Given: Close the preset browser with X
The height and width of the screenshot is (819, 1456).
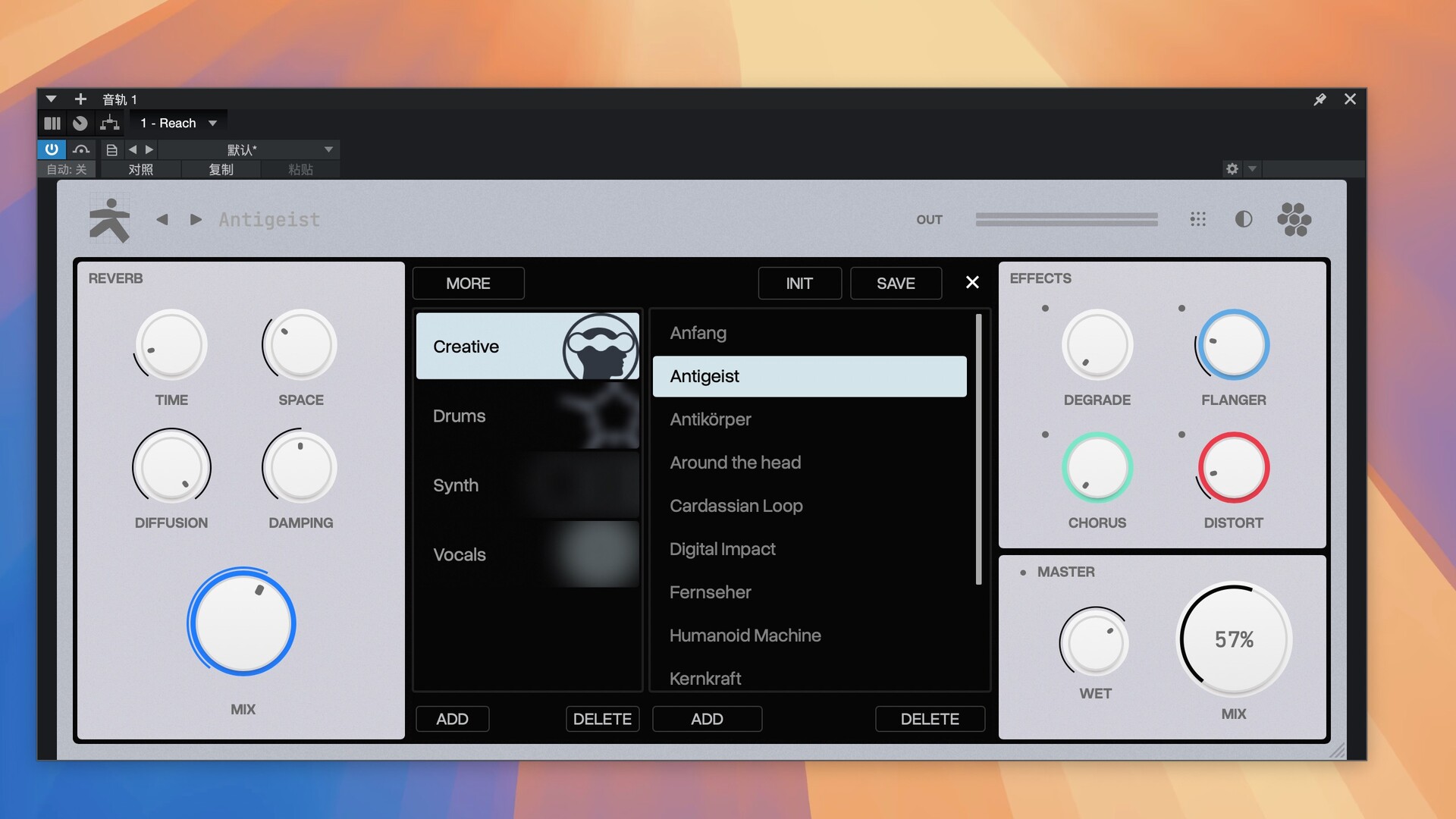Looking at the screenshot, I should (x=972, y=282).
